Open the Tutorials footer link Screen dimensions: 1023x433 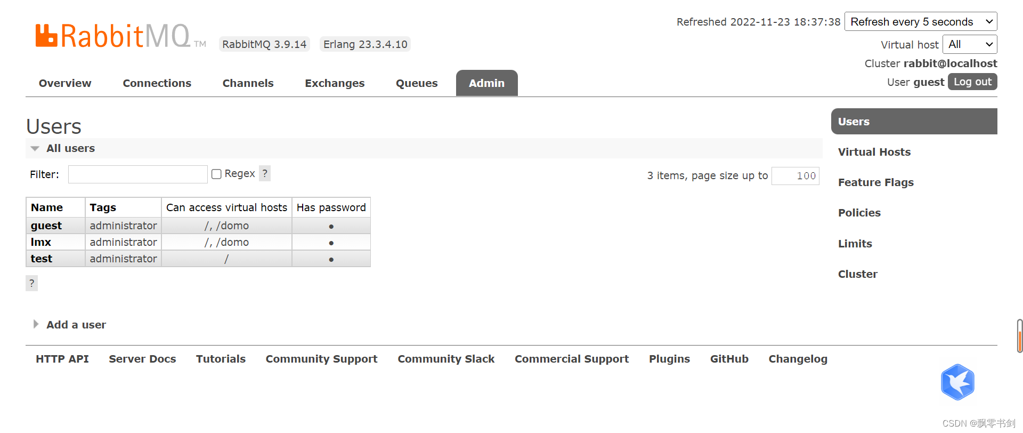(221, 359)
